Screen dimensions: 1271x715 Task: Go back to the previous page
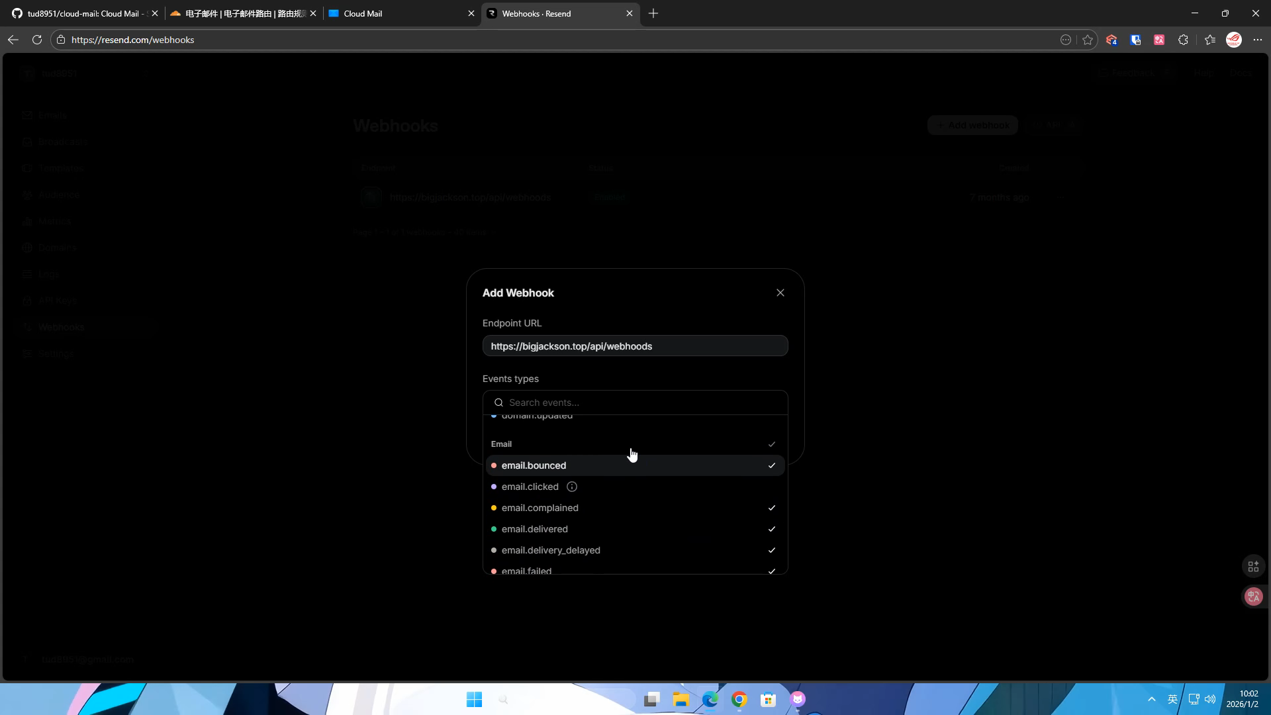pos(13,40)
